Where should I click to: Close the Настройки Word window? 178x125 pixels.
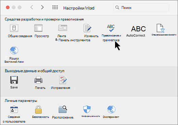pos(8,7)
